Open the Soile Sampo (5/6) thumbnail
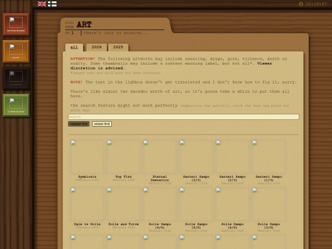 [196, 204]
